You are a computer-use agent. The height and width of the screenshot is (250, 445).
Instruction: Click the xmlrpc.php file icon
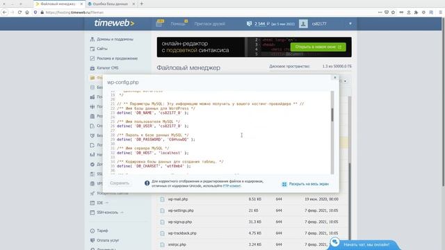[x=162, y=244]
